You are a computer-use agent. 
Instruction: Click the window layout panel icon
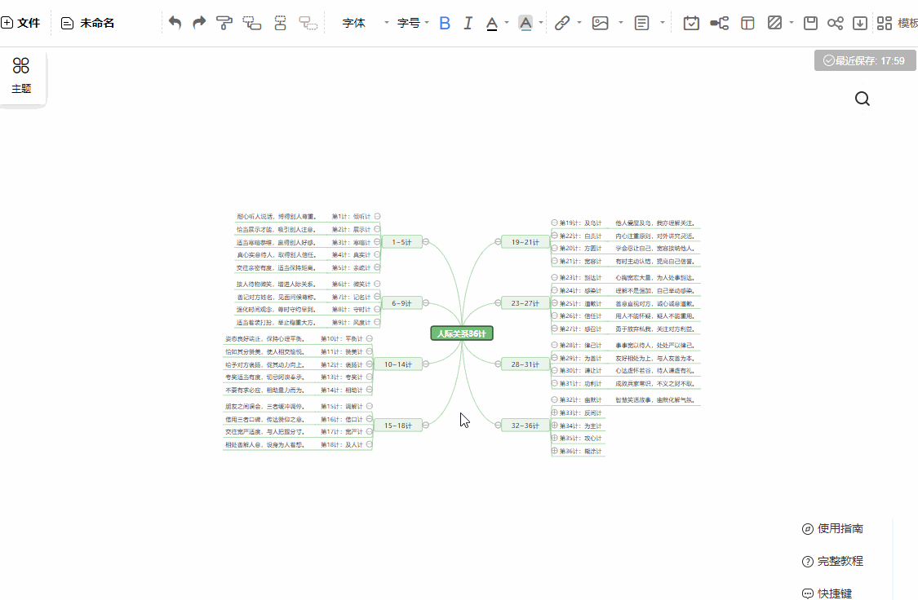(747, 23)
